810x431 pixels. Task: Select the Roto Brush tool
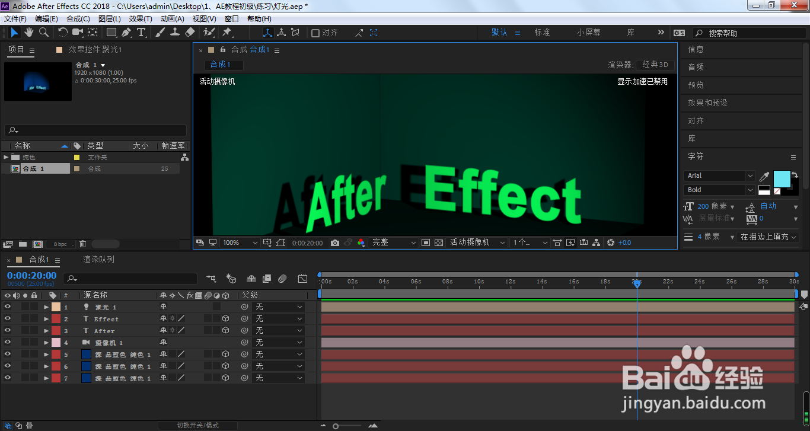point(209,32)
